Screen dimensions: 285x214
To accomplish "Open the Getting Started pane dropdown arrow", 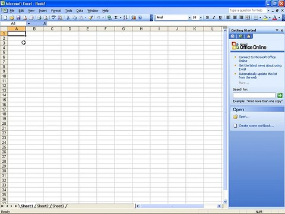I will tap(277, 30).
